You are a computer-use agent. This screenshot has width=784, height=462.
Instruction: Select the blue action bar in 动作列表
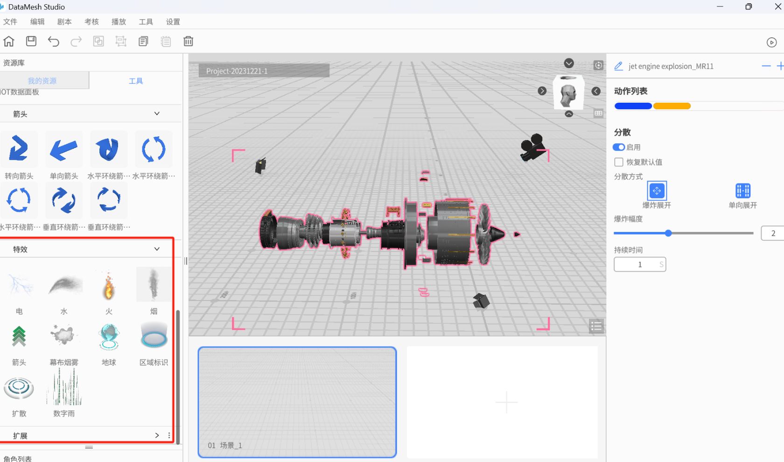point(633,106)
